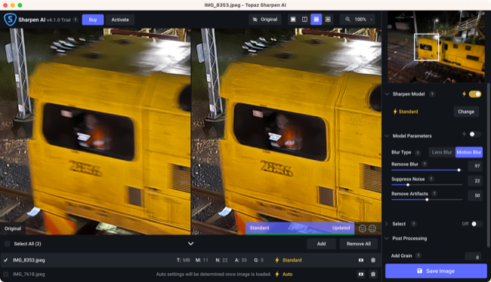Click lightning icon in IMG_7618.jpeg row

277,274
